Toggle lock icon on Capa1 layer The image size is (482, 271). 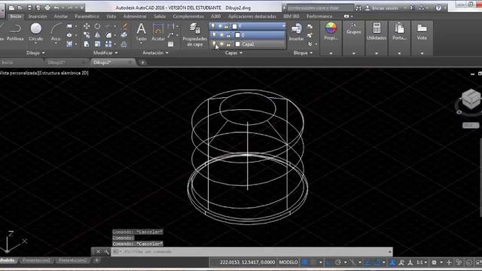[229, 44]
